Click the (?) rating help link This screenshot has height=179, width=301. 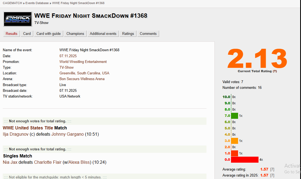tap(275, 71)
